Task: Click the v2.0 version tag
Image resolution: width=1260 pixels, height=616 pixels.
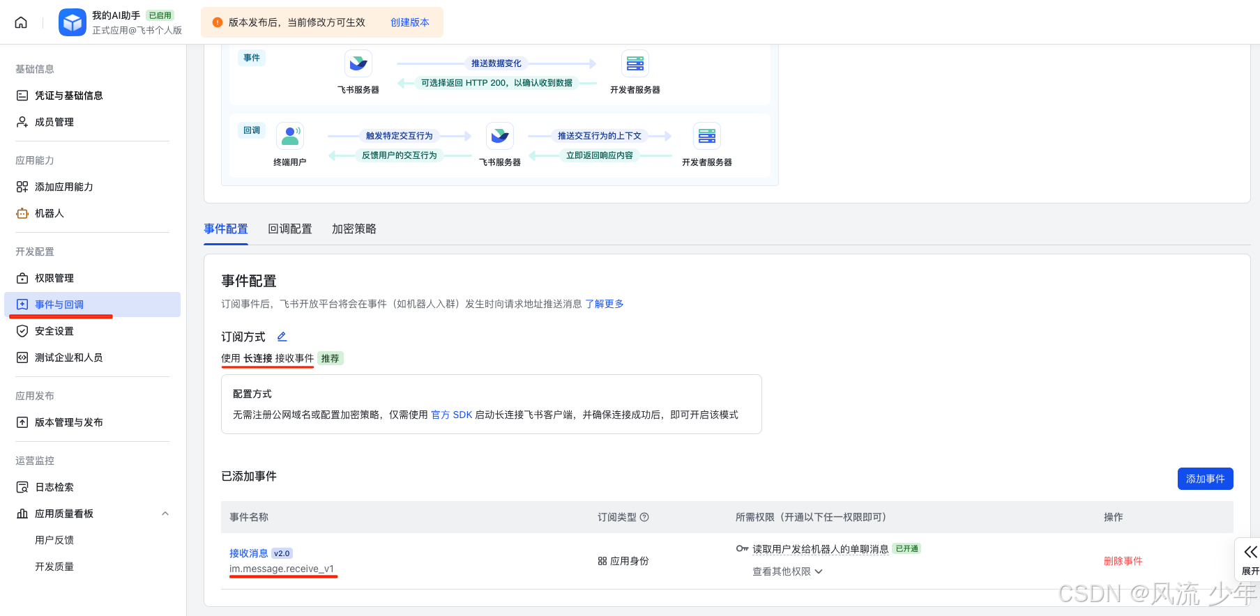Action: click(282, 553)
